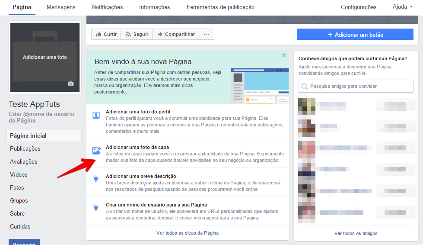Click Adicionar uma foto da capa heading
The image size is (423, 245).
click(x=137, y=147)
